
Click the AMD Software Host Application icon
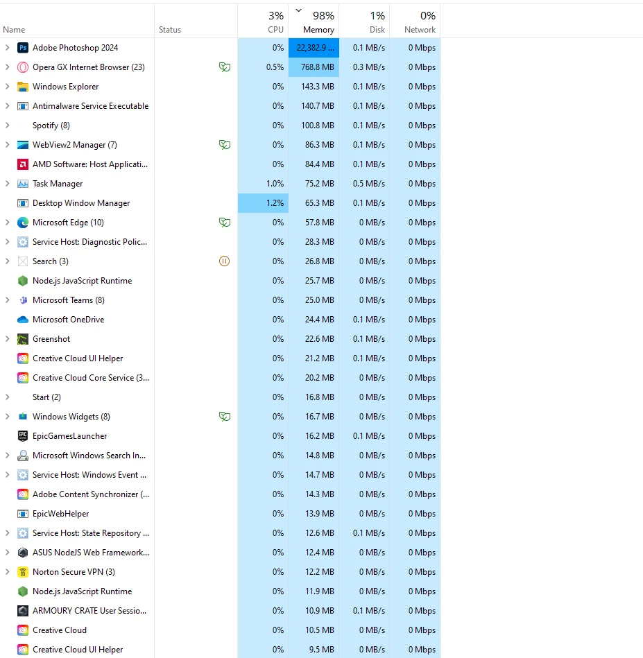pos(23,164)
